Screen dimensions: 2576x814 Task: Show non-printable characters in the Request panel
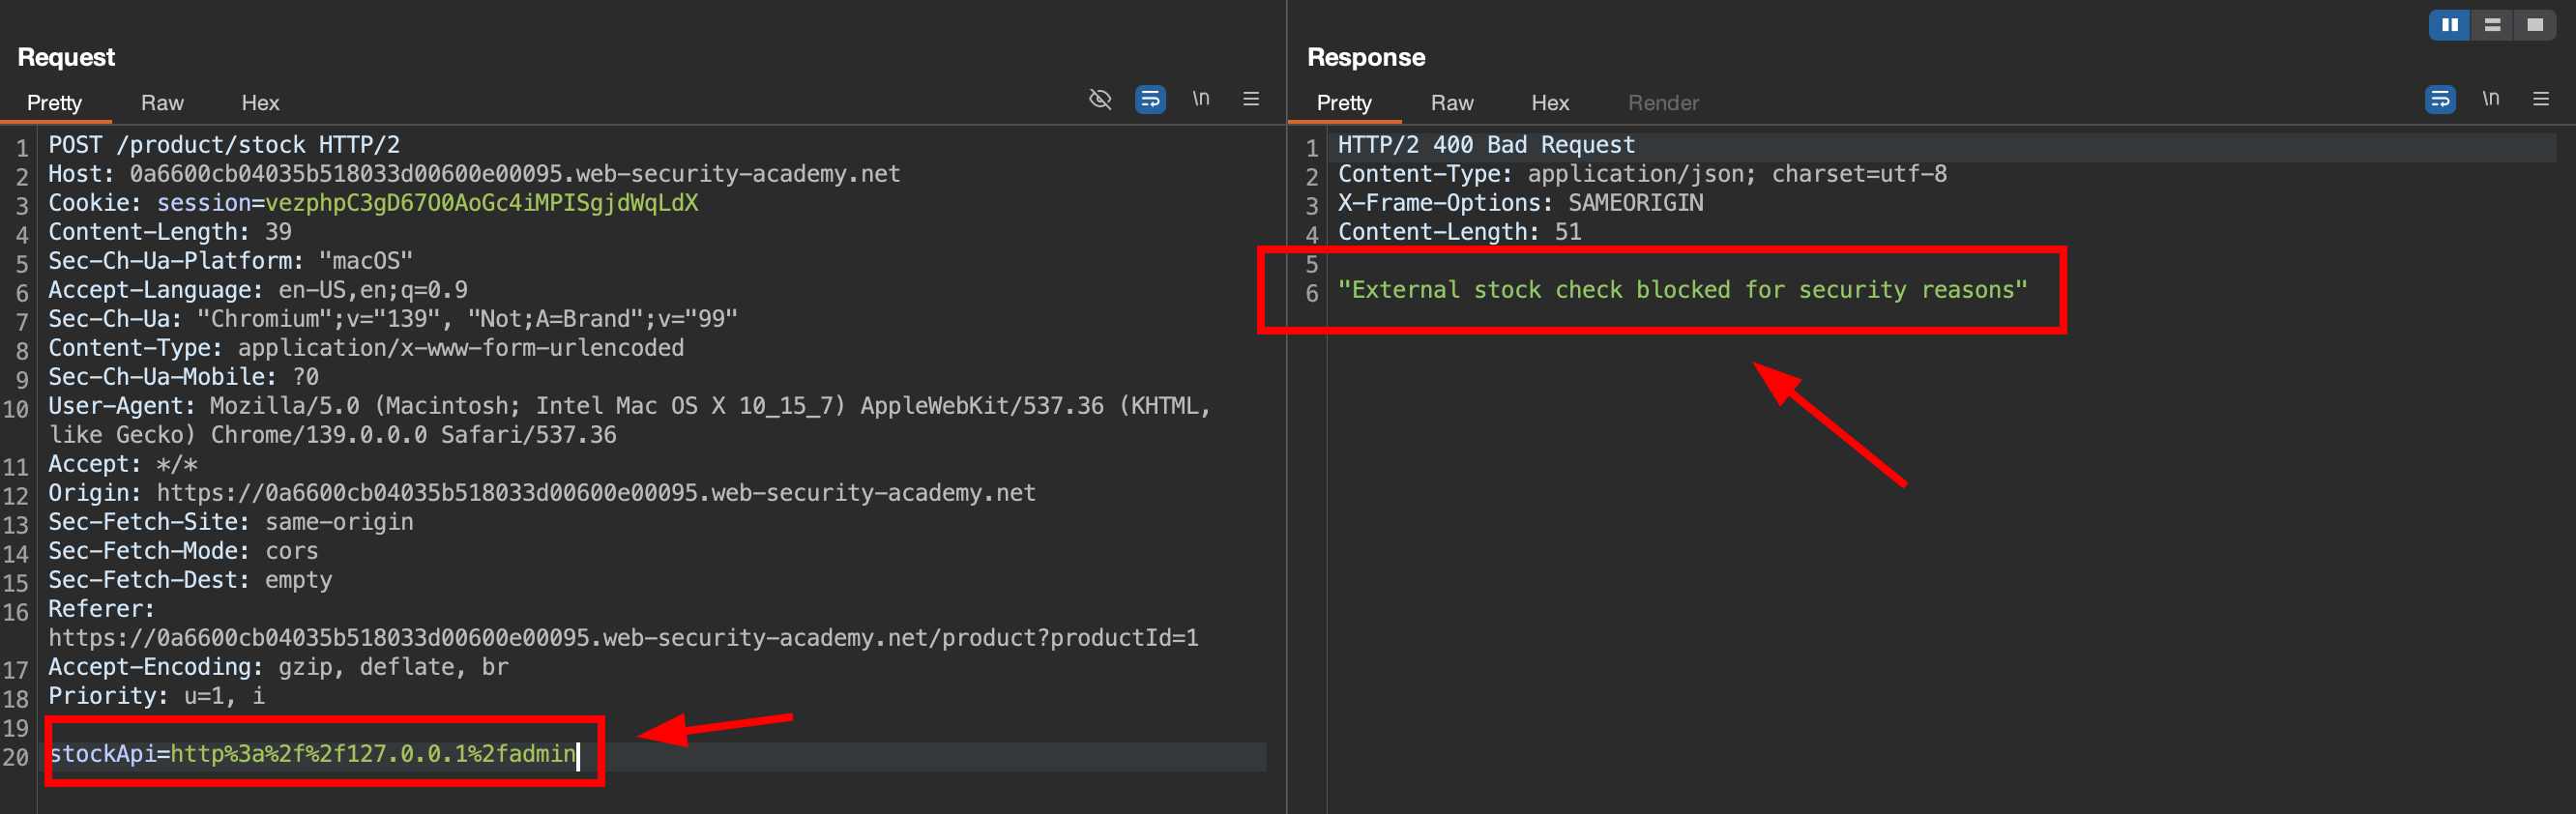coord(1200,99)
